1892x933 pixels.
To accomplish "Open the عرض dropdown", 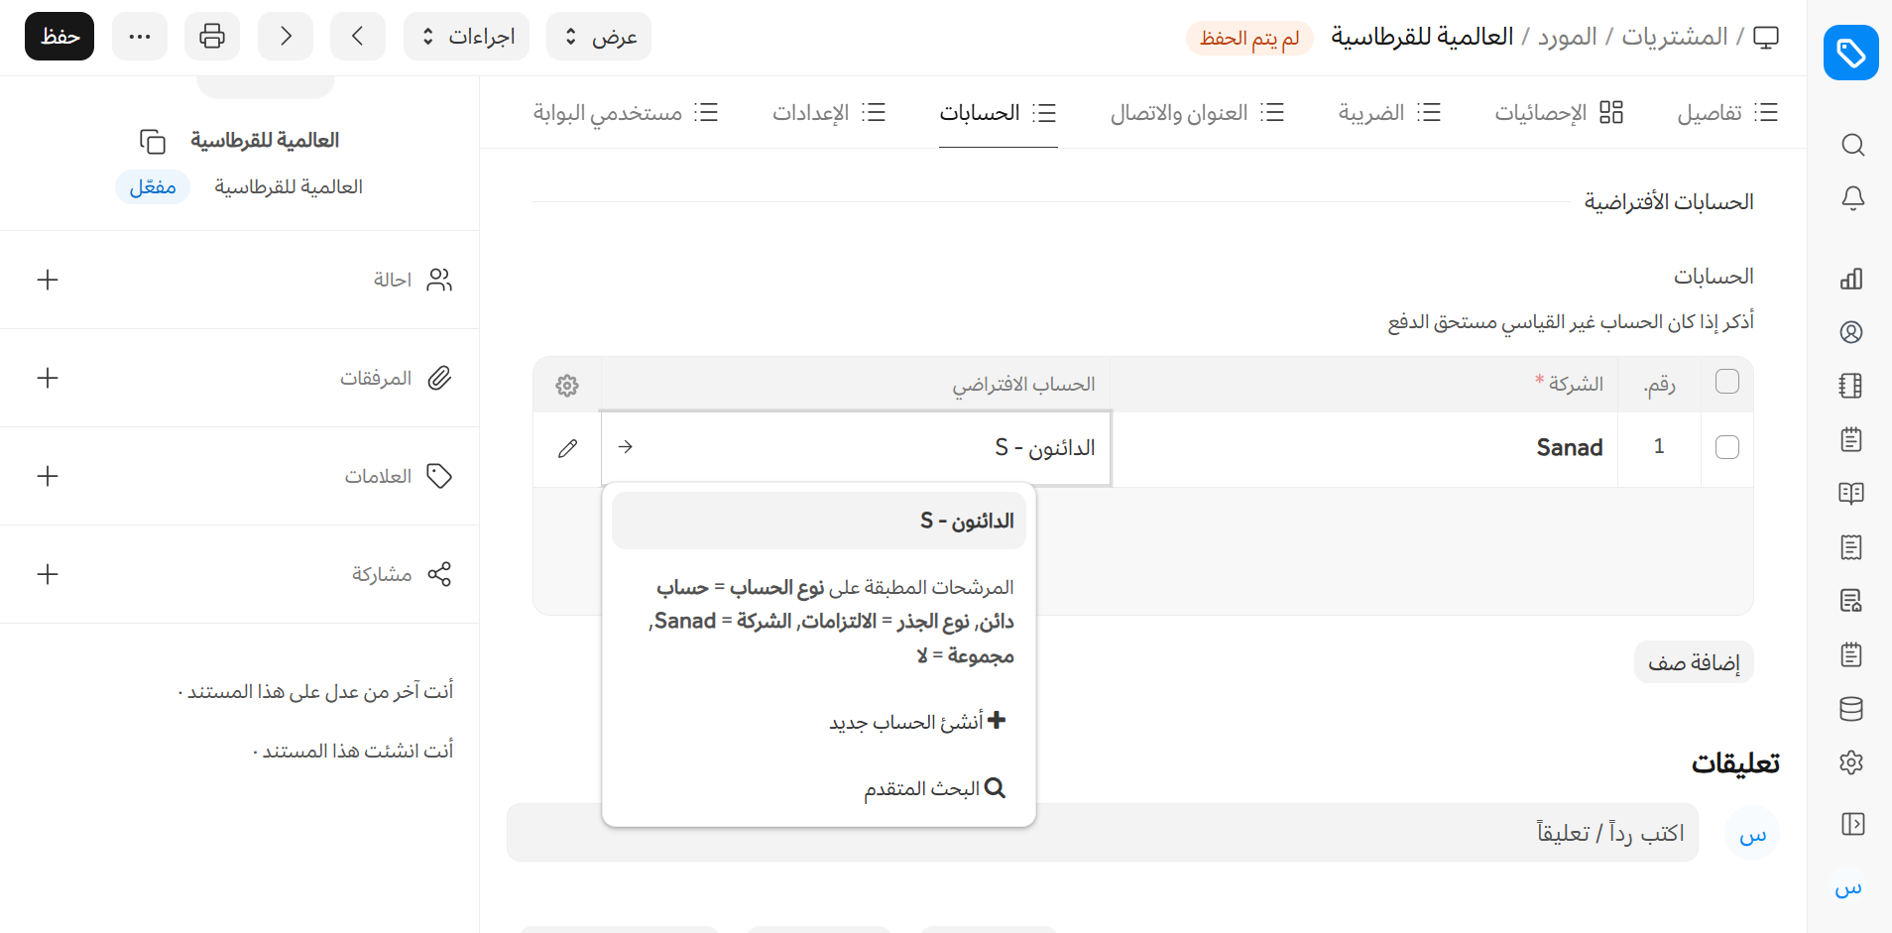I will [599, 37].
